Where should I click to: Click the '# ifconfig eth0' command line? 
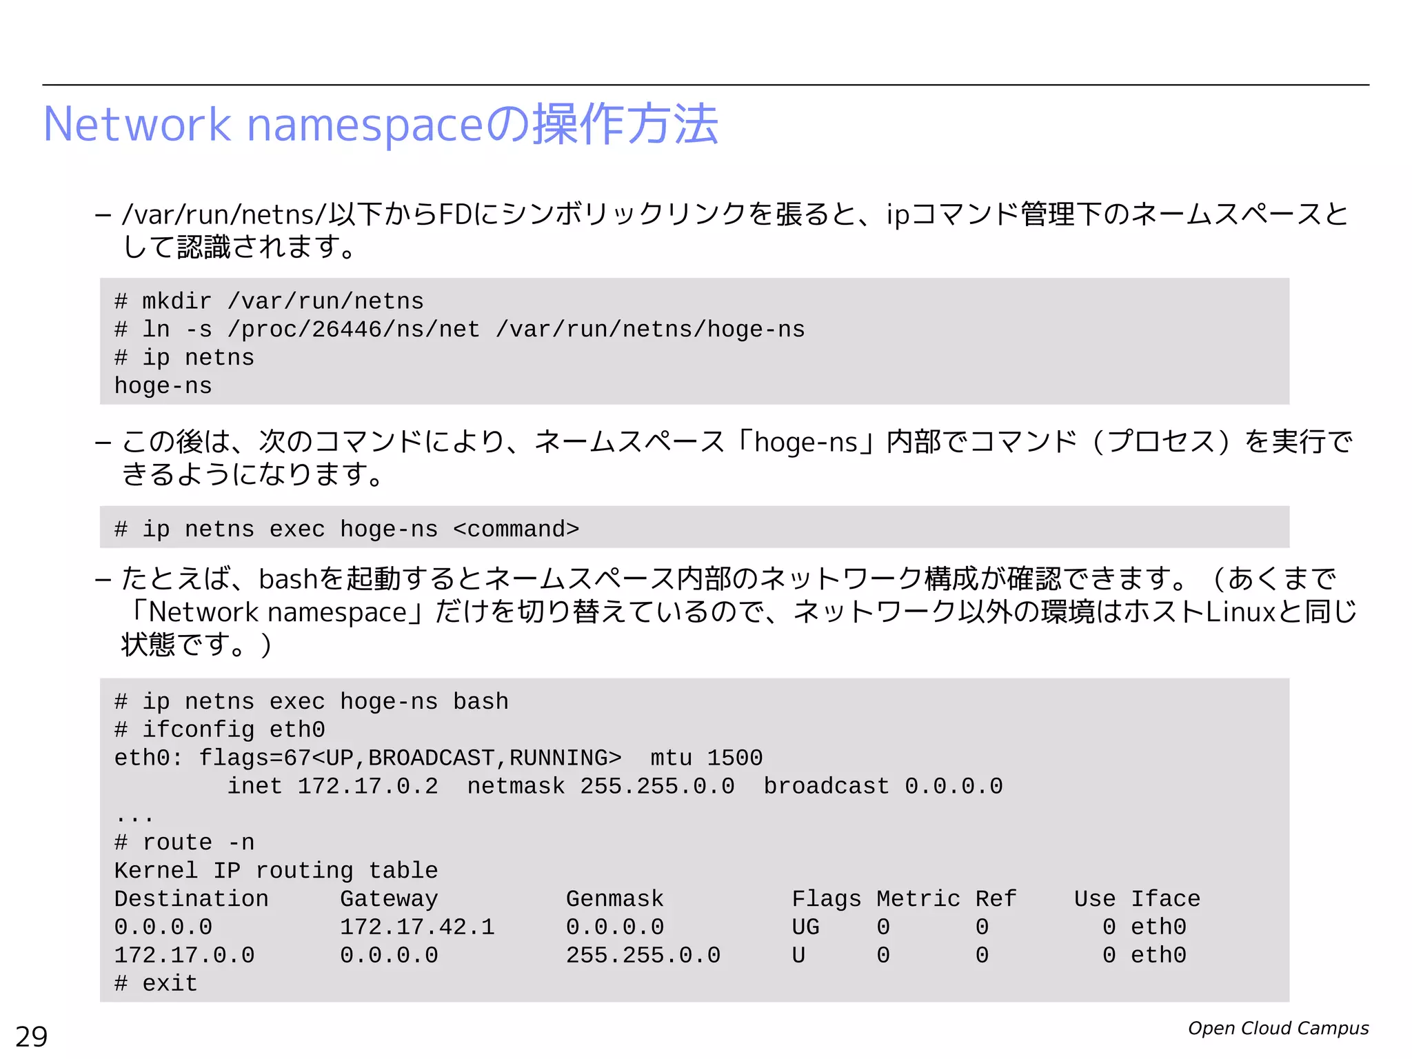point(220,729)
